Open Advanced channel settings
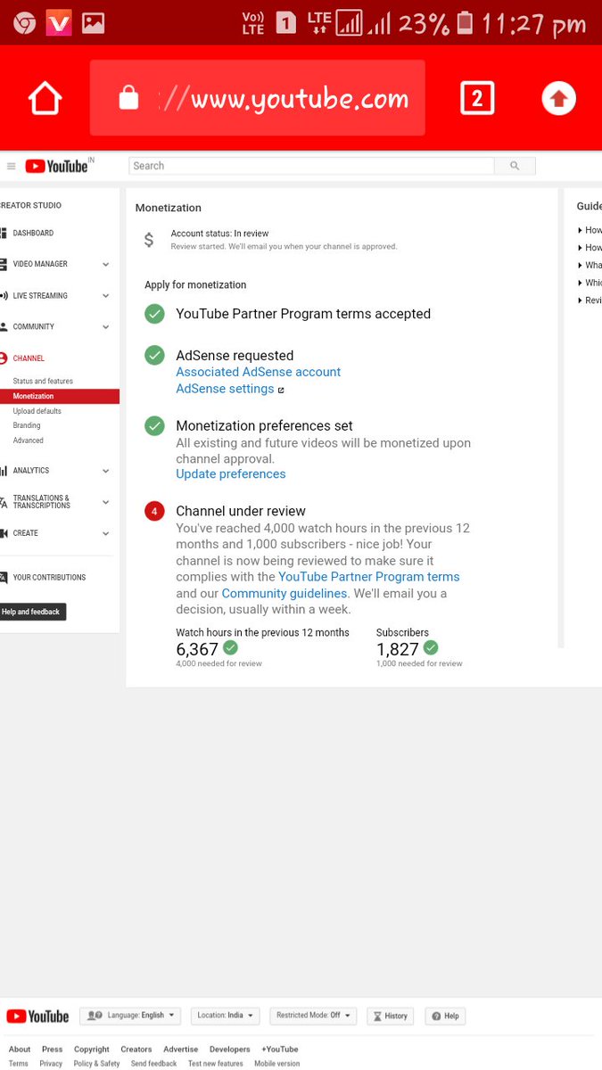602x1070 pixels. [x=29, y=440]
